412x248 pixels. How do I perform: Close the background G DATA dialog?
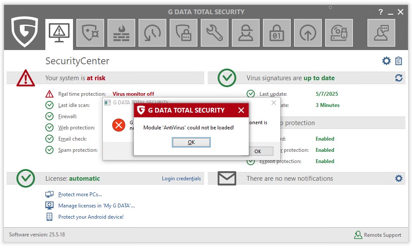tap(274, 103)
